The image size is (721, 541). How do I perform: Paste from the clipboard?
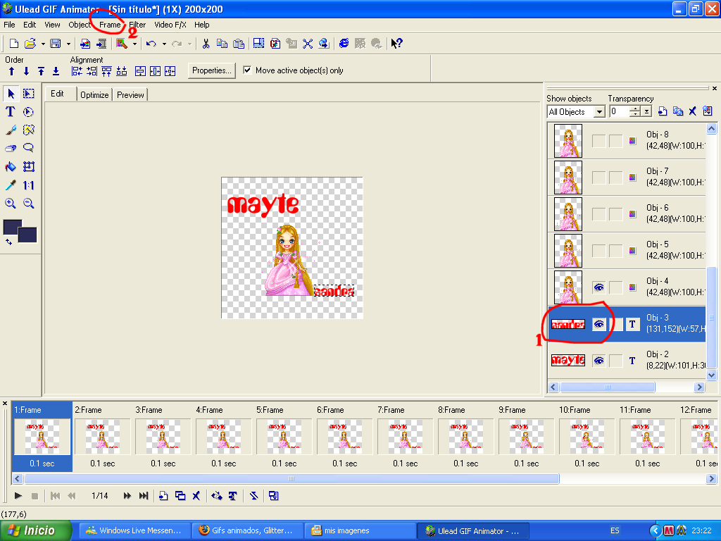[x=239, y=44]
